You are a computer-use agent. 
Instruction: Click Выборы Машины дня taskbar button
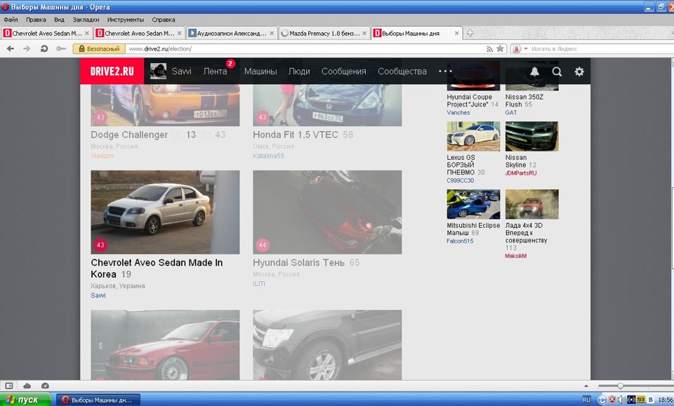pos(98,400)
